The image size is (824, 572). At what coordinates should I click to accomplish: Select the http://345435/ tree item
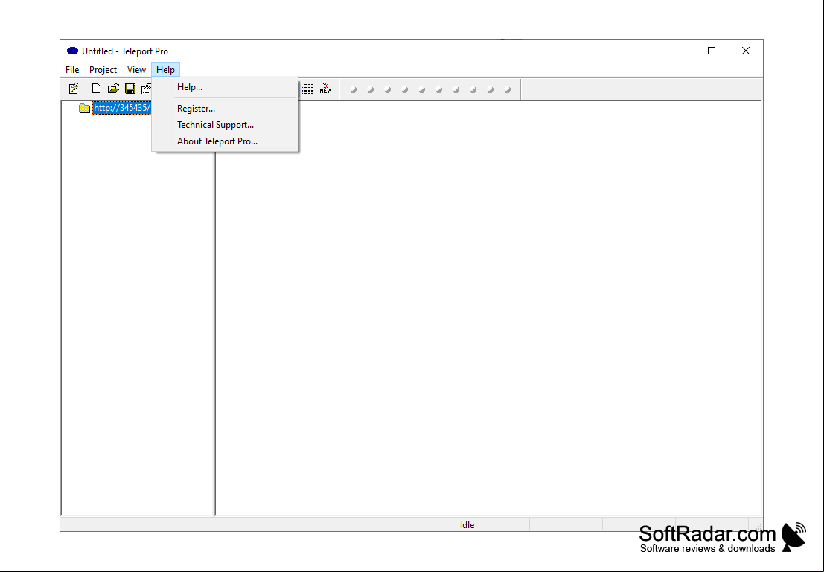[122, 108]
